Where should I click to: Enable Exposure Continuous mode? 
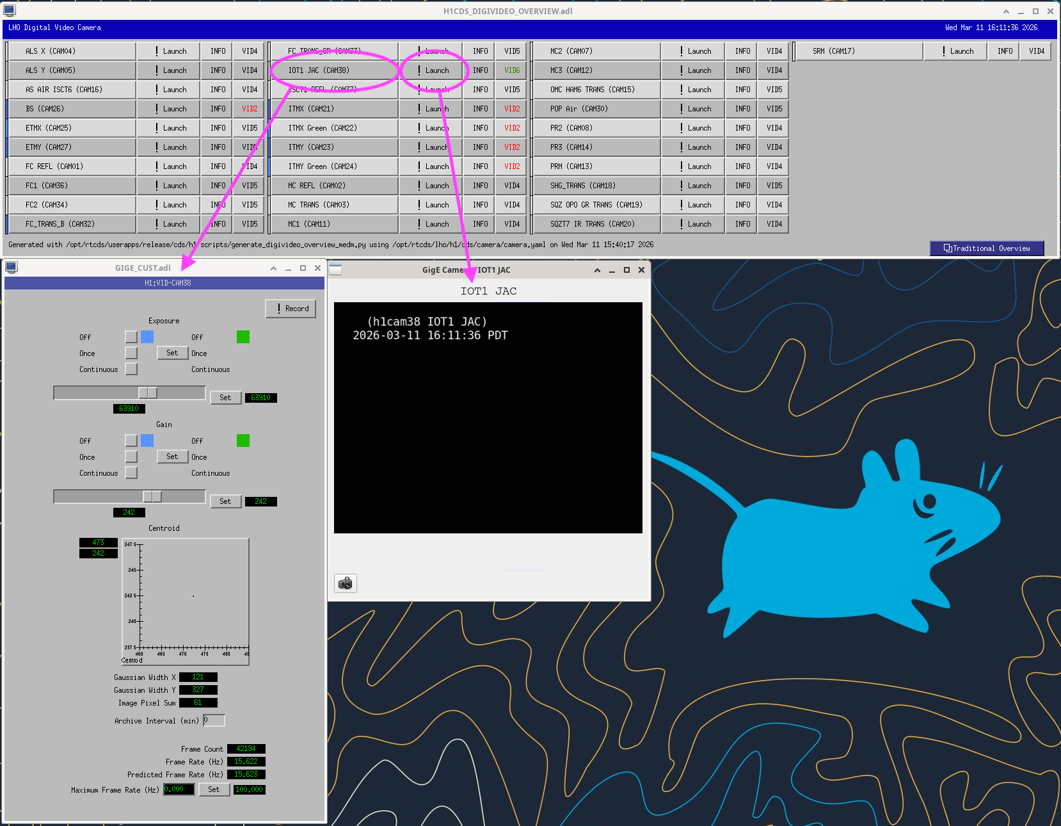[x=131, y=369]
